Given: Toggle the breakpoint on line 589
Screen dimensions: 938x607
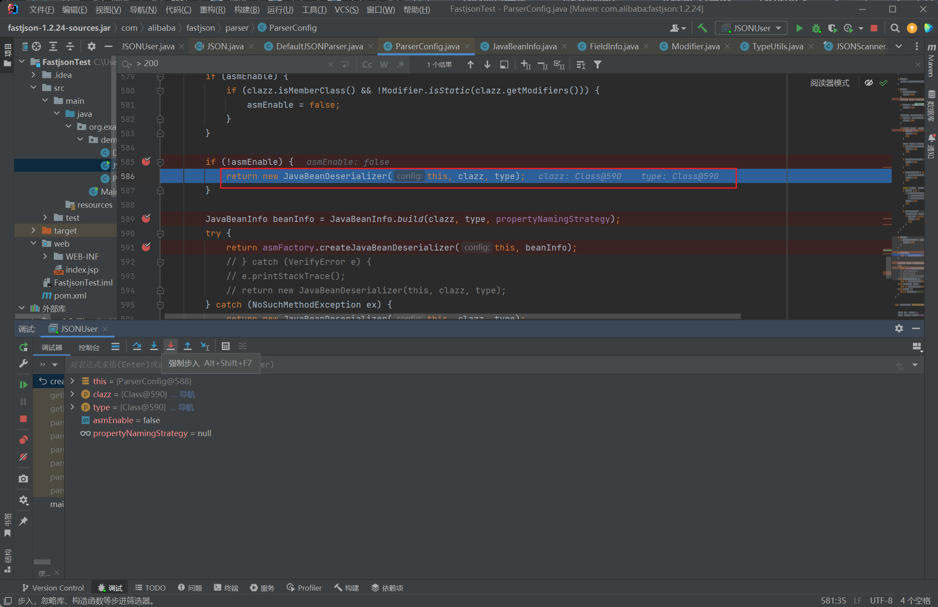Looking at the screenshot, I should [146, 219].
